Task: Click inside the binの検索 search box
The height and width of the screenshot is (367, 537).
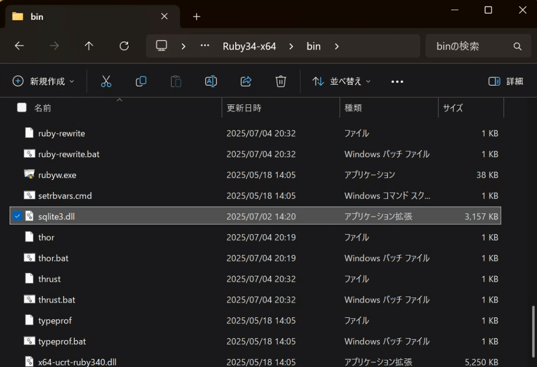Action: (x=472, y=46)
